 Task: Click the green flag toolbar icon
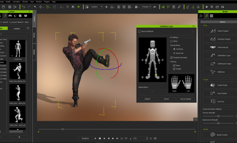[x=168, y=7]
